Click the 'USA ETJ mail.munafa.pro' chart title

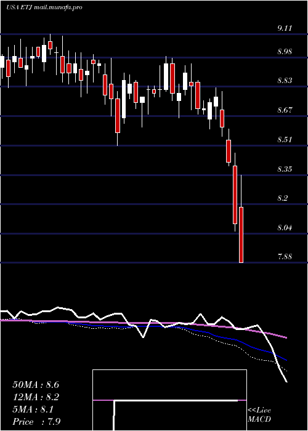(44, 7)
